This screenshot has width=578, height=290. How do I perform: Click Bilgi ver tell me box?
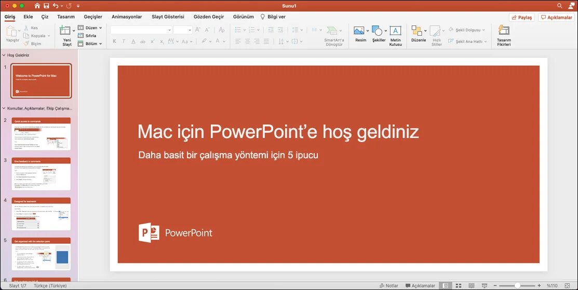point(273,17)
